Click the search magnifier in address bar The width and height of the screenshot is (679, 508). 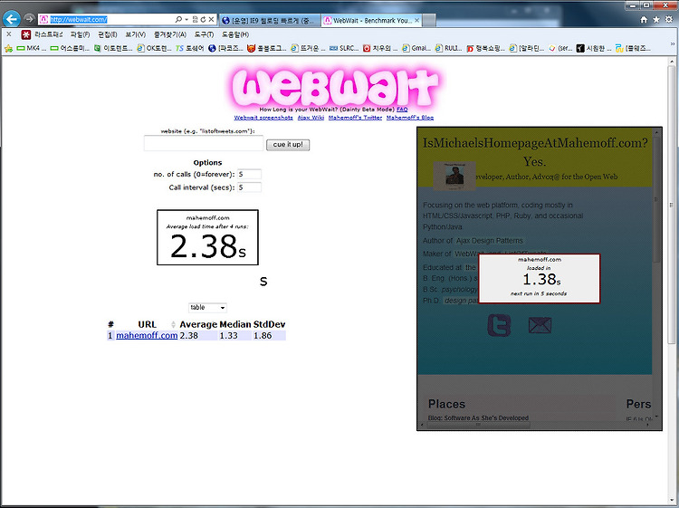178,20
